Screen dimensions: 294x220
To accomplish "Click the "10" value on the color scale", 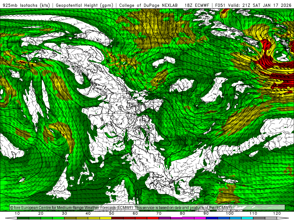I will click(x=17, y=213).
